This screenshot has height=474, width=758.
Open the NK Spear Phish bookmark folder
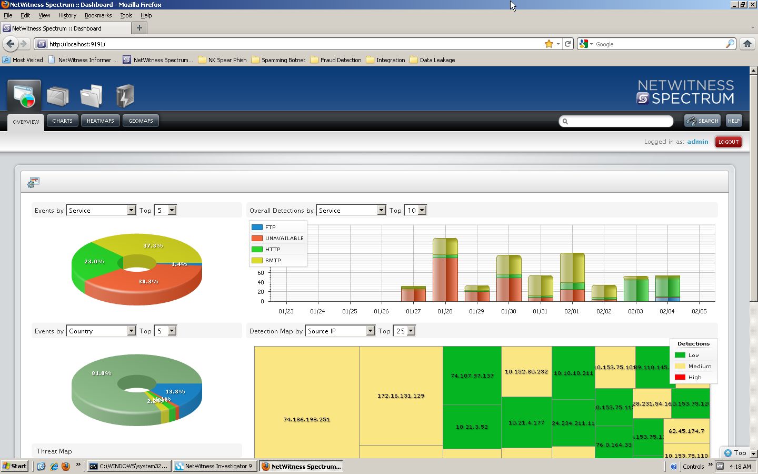pos(222,60)
